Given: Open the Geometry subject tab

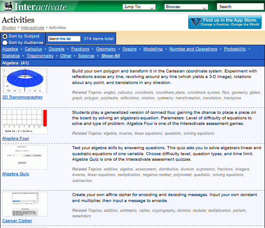Looking at the screenshot, I should pyautogui.click(x=106, y=49).
